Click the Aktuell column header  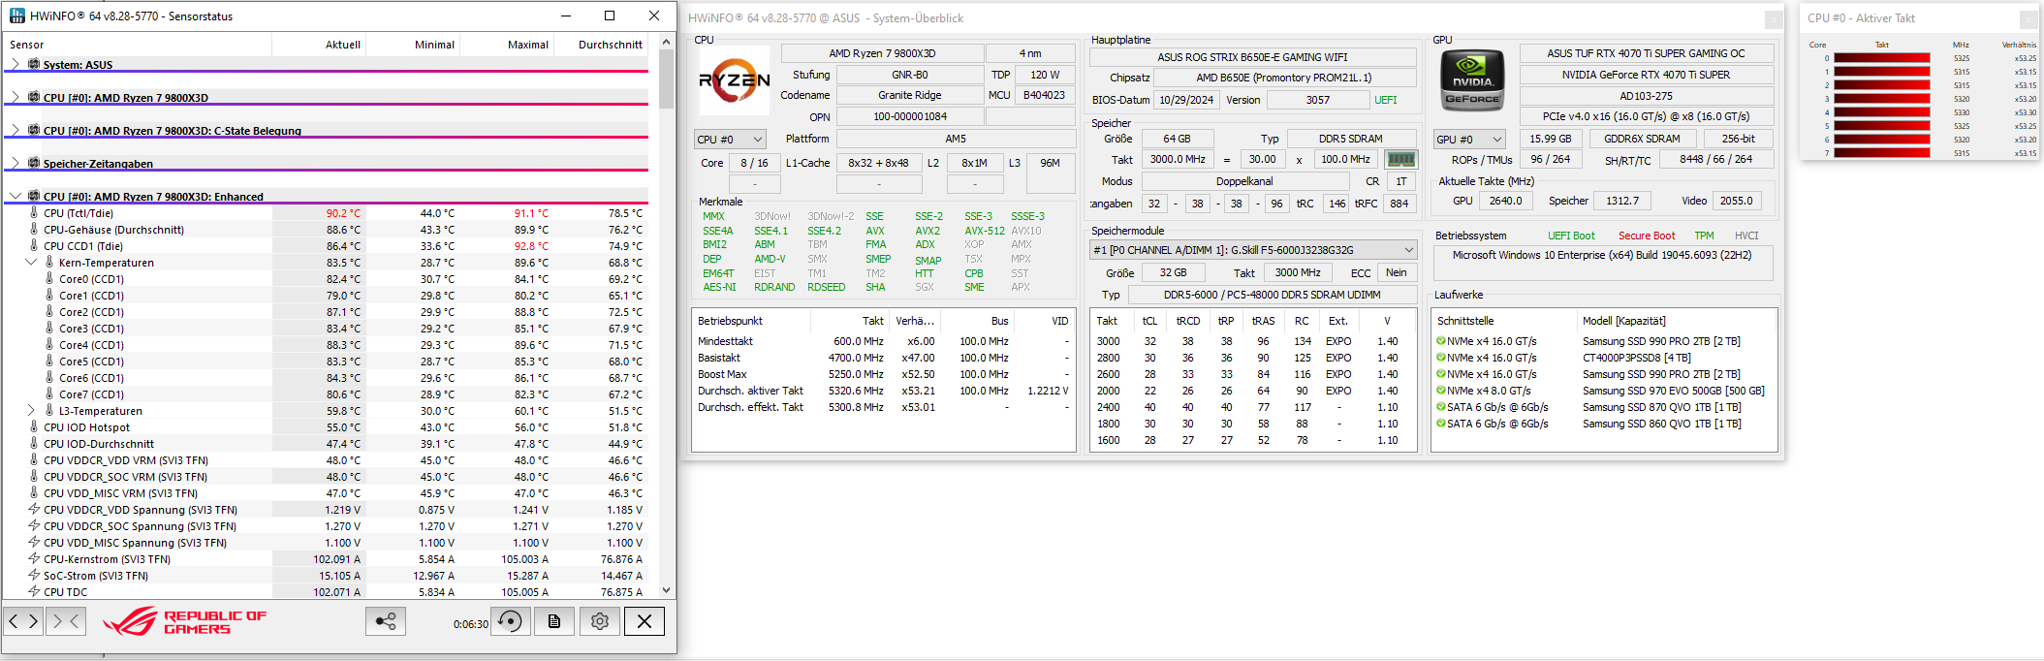tap(318, 45)
